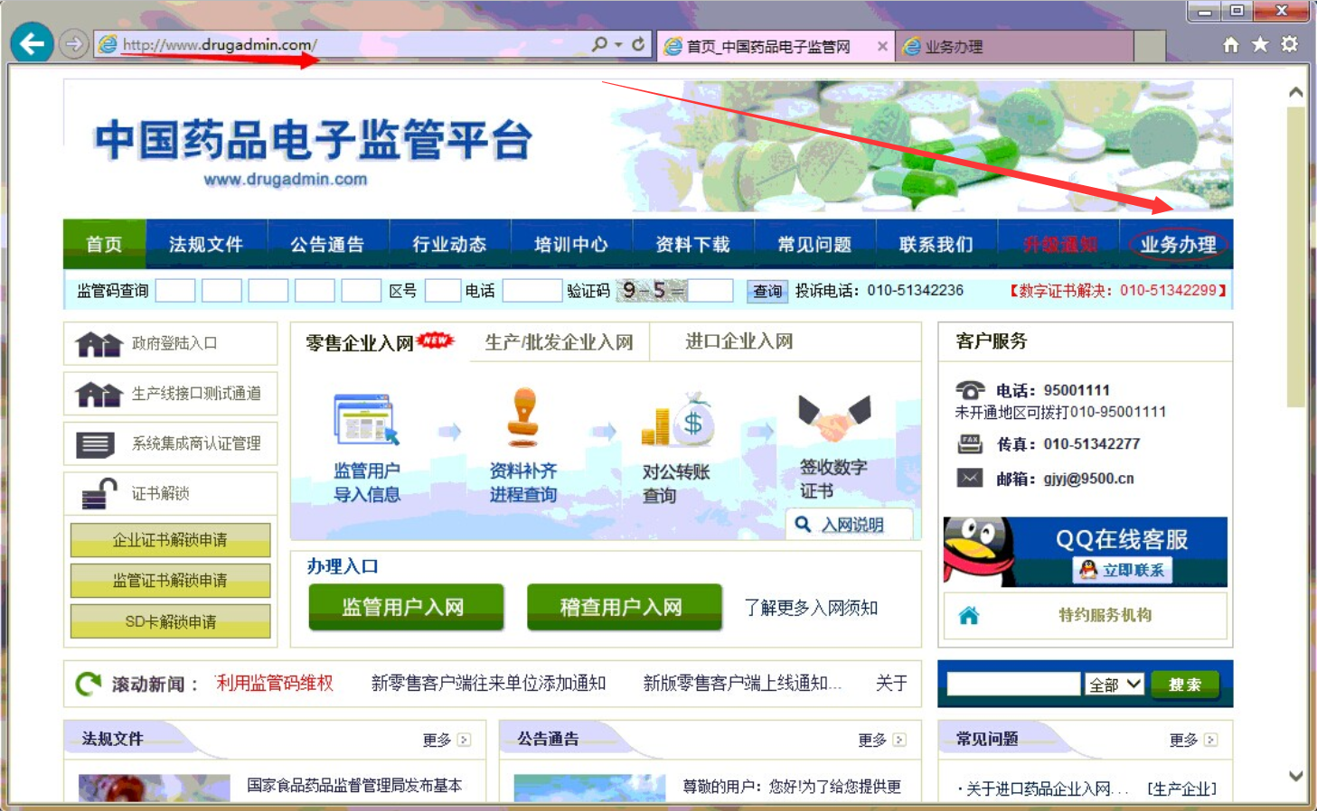Viewport: 1317px width, 811px height.
Task: Click the 验证码 input field
Action: 710,291
